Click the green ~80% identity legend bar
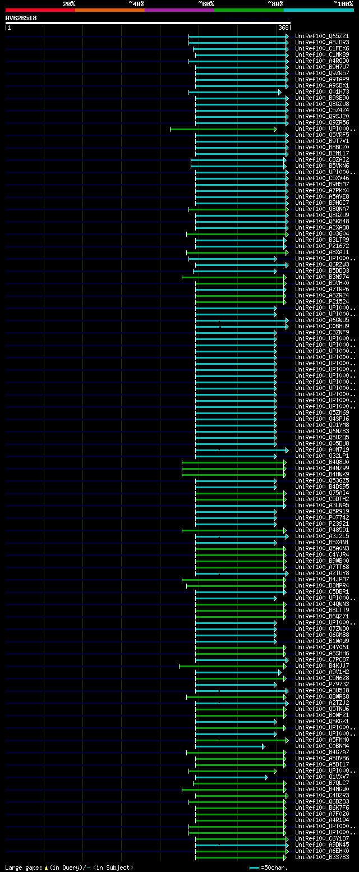 pos(249,10)
